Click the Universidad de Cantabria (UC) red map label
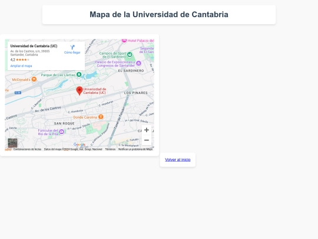Image resolution: width=318 pixels, height=239 pixels. [x=94, y=91]
